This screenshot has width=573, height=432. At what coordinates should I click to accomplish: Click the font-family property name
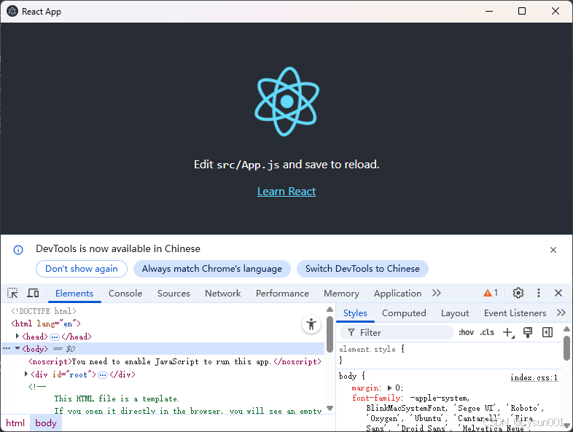tap(376, 398)
